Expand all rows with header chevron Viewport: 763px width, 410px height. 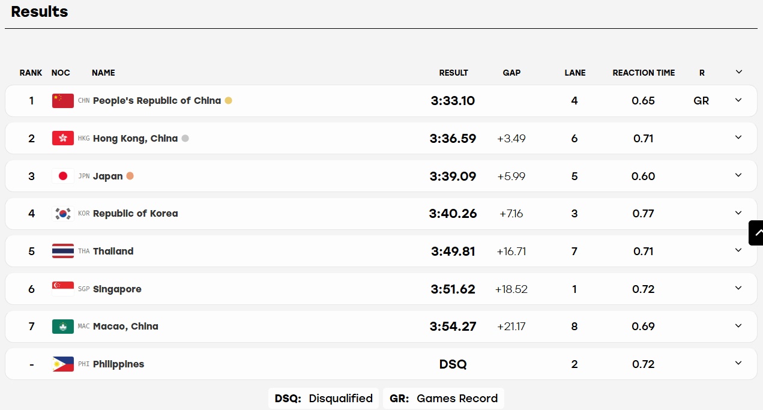[x=739, y=72]
